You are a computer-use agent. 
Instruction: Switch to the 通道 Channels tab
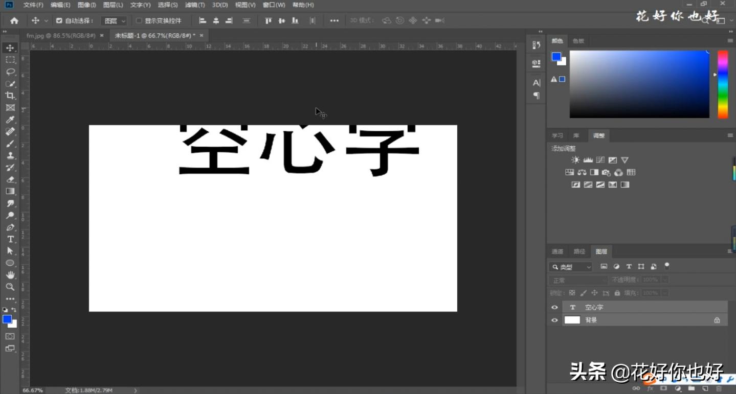pos(557,251)
